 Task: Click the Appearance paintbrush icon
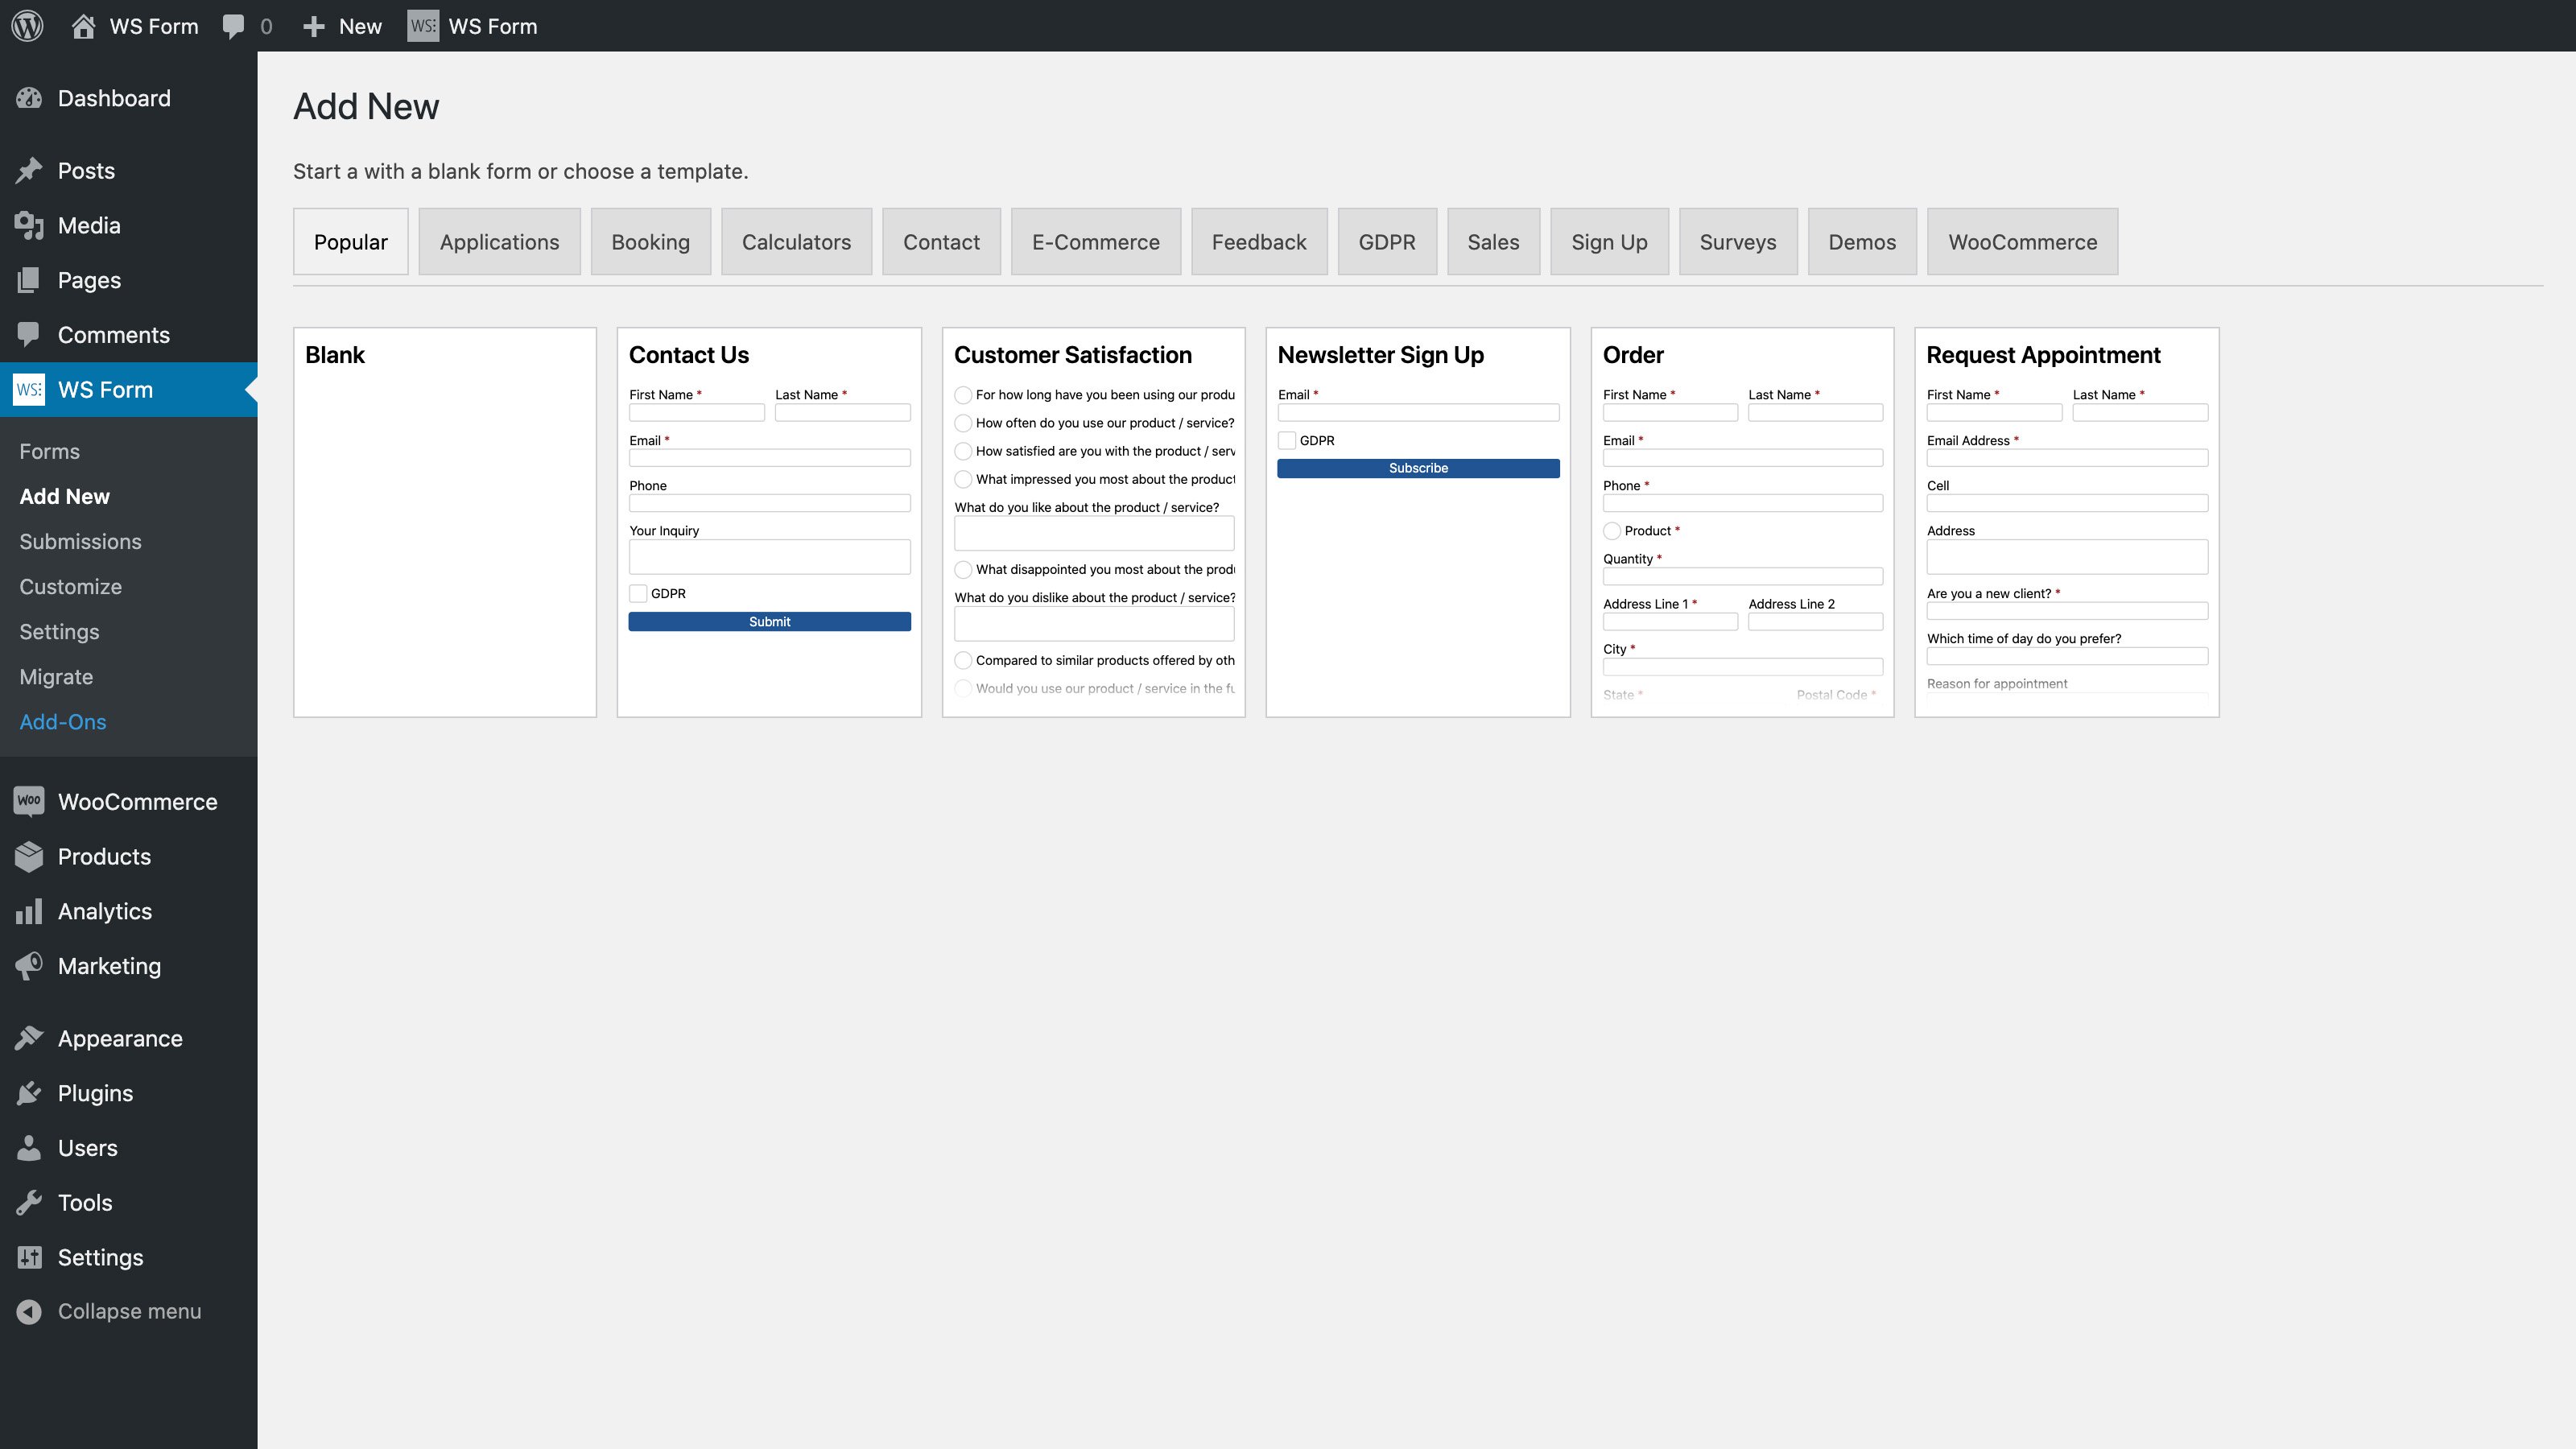tap(29, 1039)
